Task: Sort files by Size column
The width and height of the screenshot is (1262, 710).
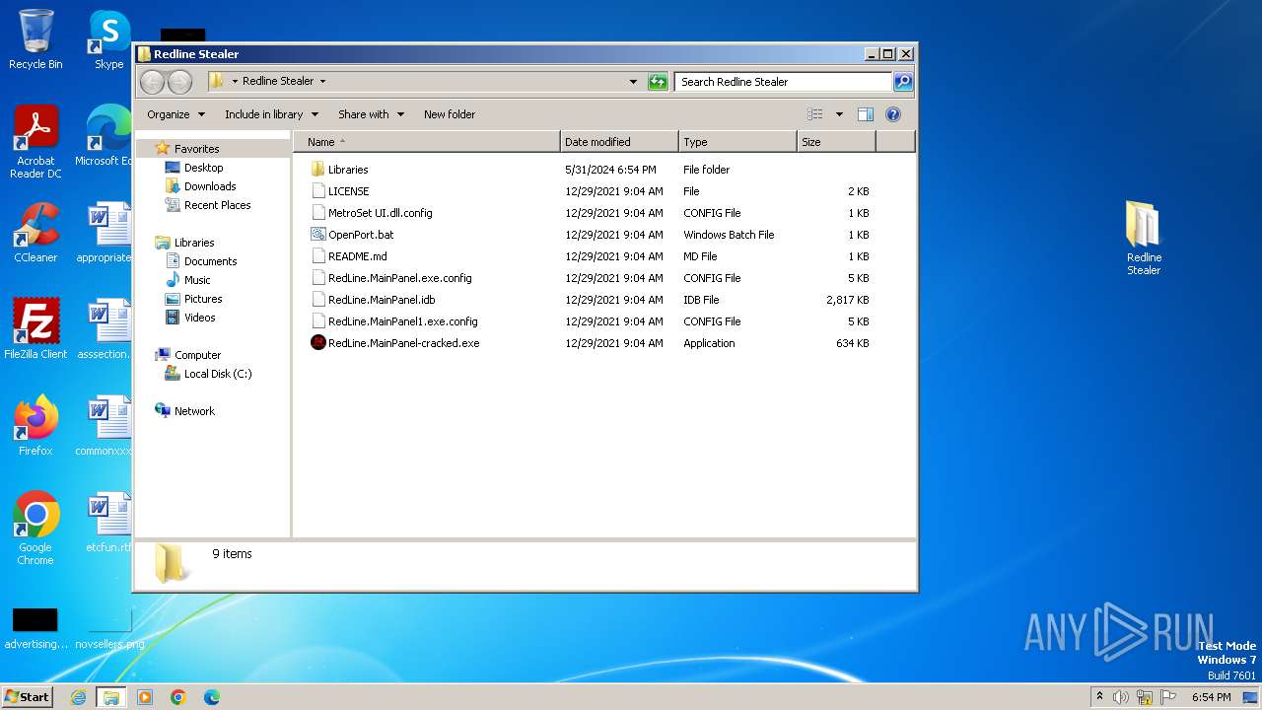Action: tap(836, 142)
